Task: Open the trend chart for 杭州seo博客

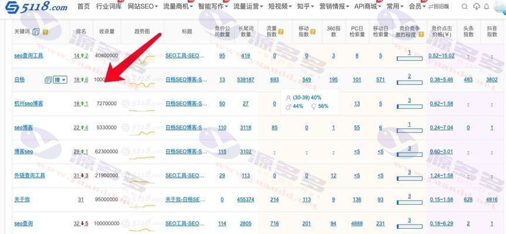Action: pos(142,110)
